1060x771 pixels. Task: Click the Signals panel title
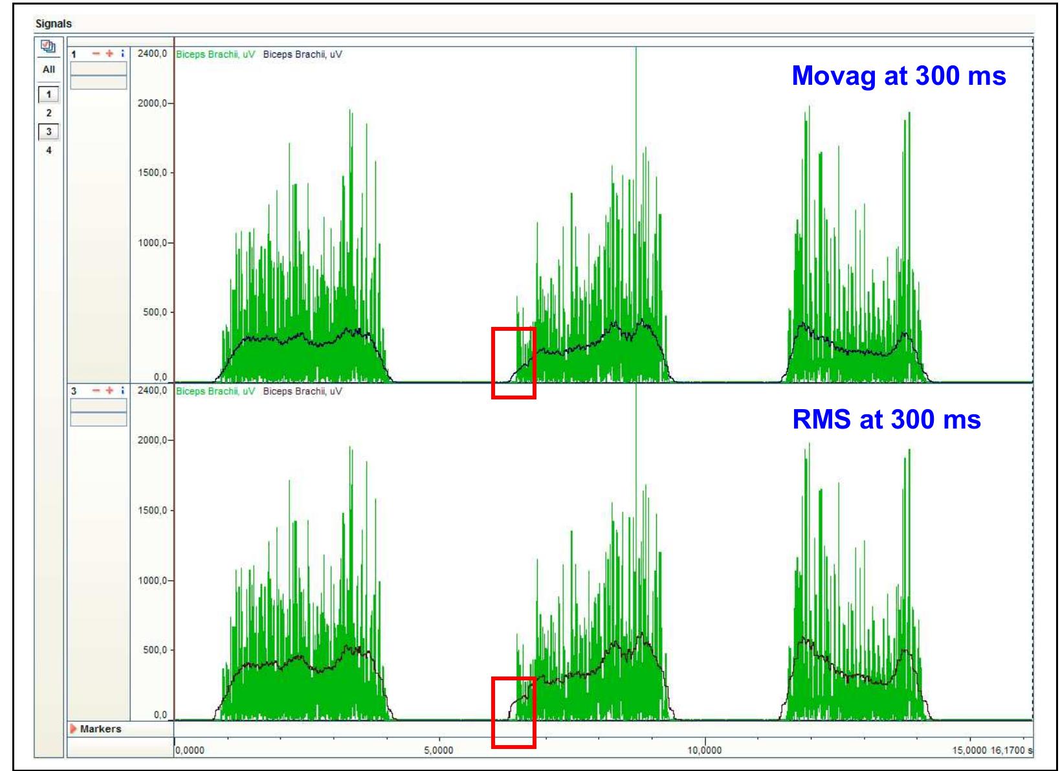54,24
